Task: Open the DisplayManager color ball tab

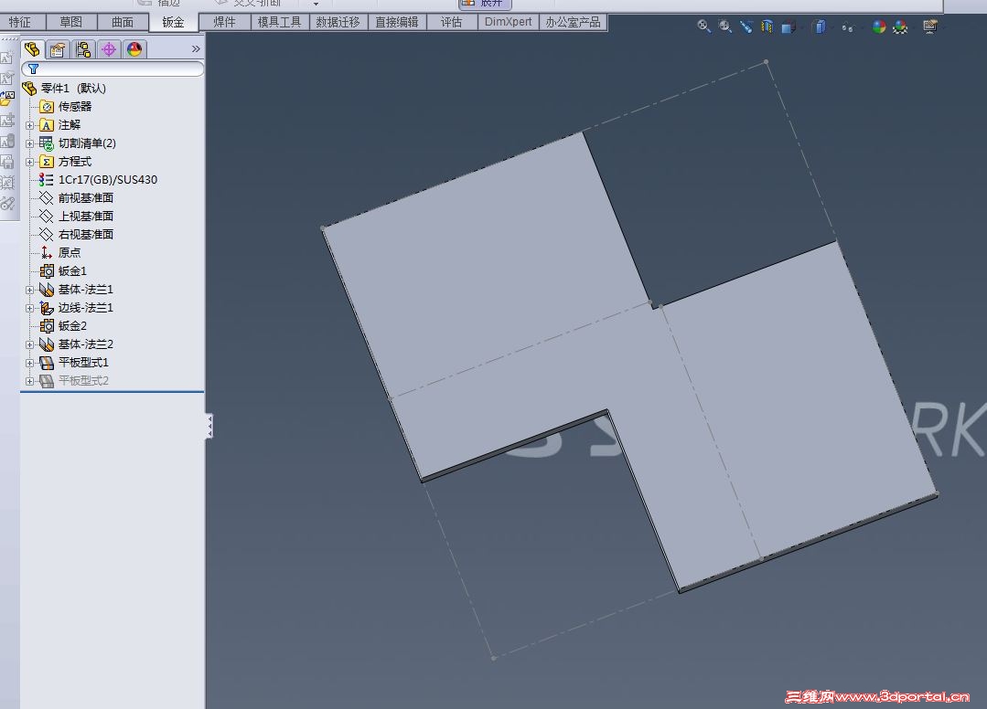Action: tap(134, 49)
